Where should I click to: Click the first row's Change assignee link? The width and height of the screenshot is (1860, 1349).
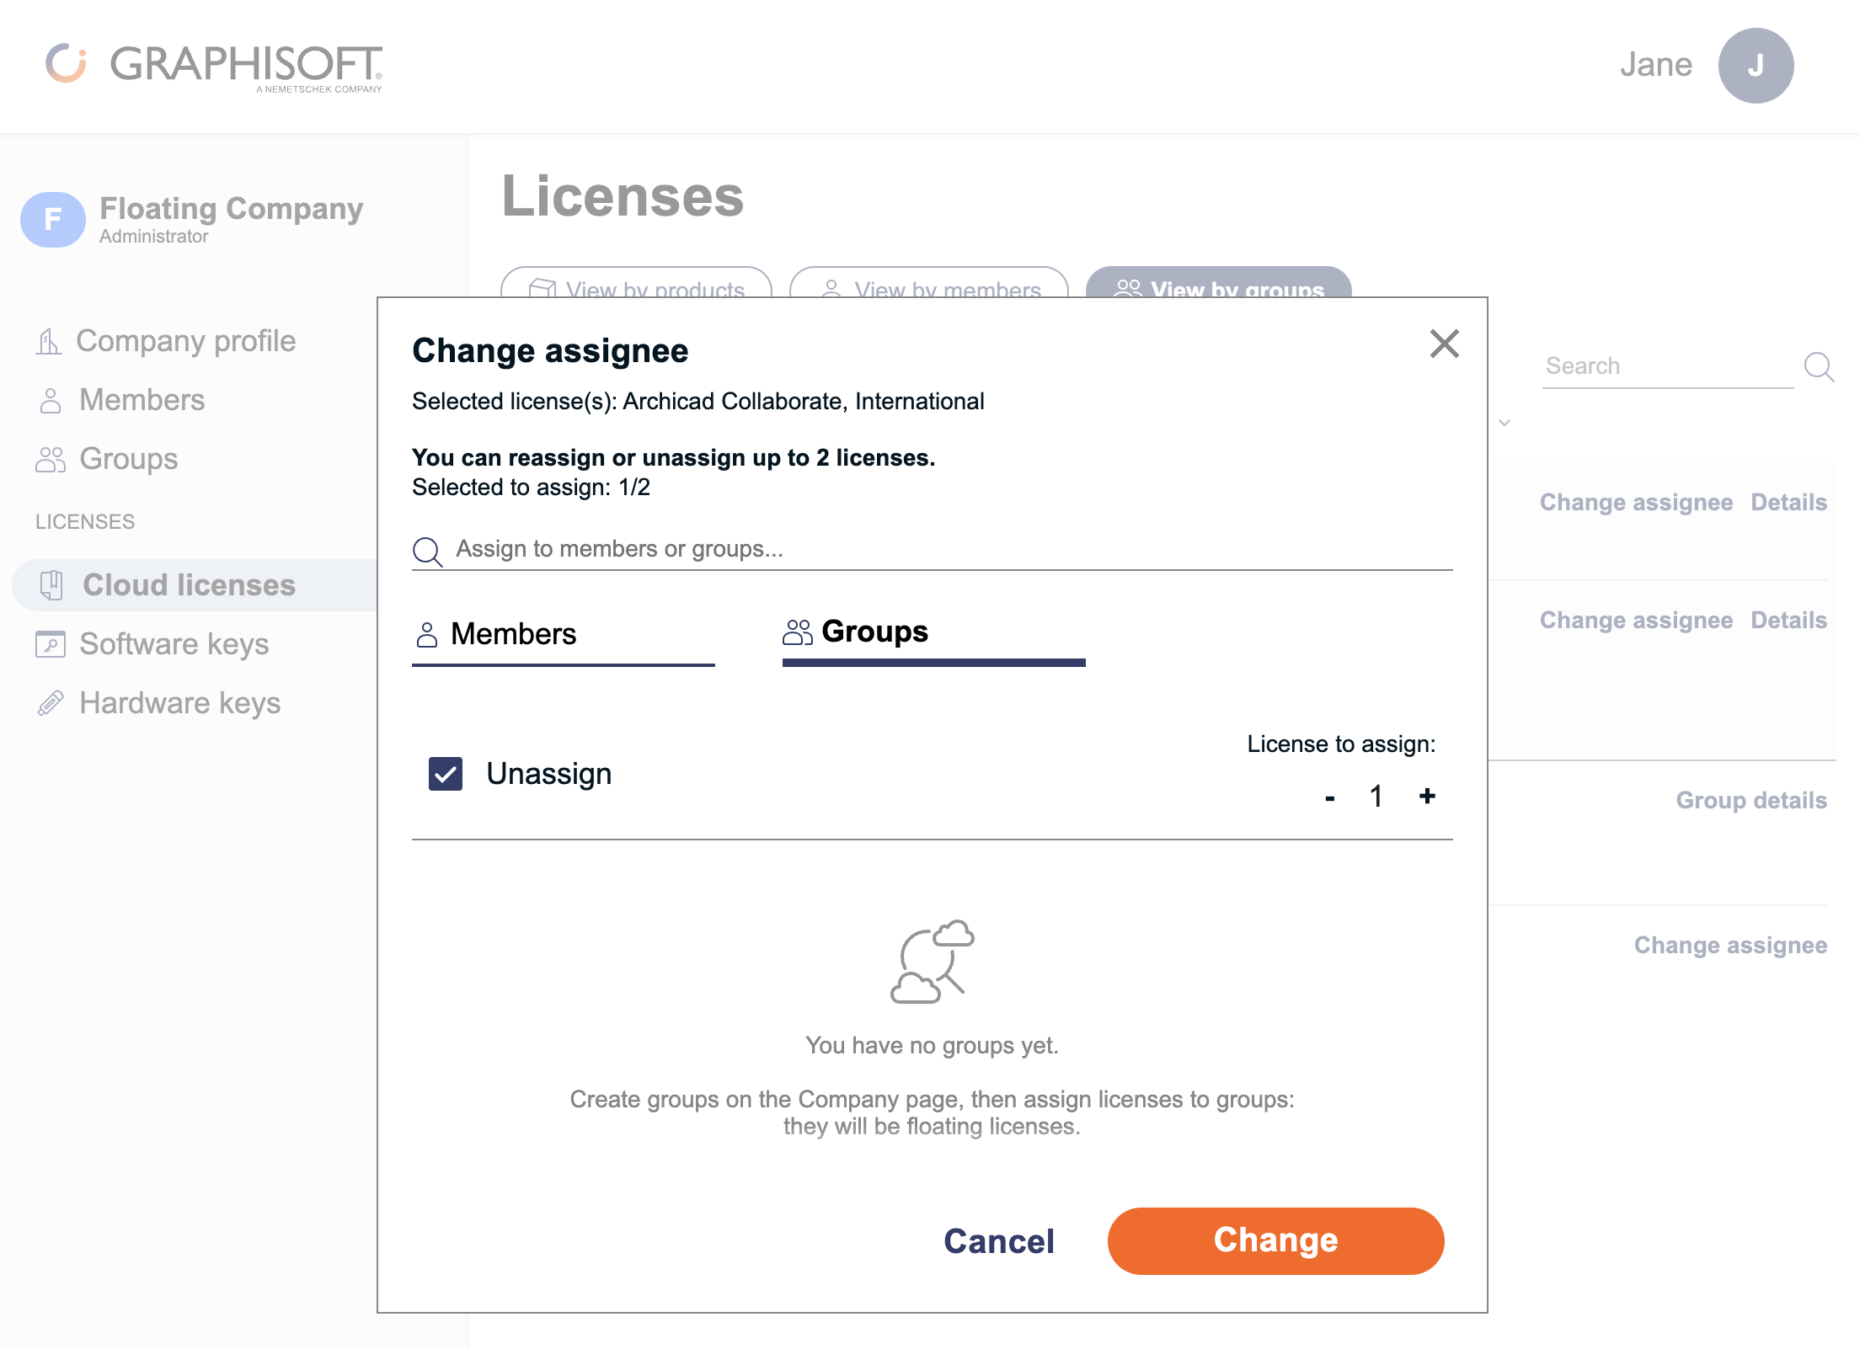coord(1636,503)
